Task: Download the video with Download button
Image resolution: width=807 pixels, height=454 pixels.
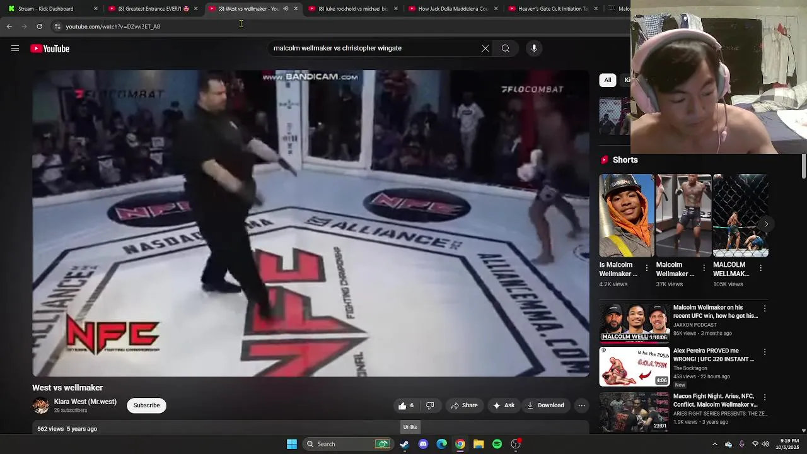Action: point(545,405)
